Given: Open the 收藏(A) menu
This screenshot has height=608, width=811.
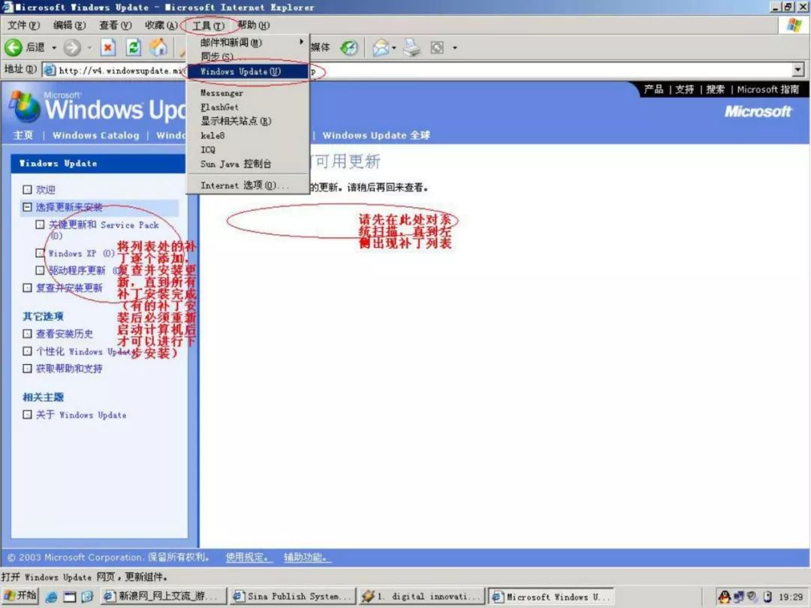Looking at the screenshot, I should tap(161, 26).
